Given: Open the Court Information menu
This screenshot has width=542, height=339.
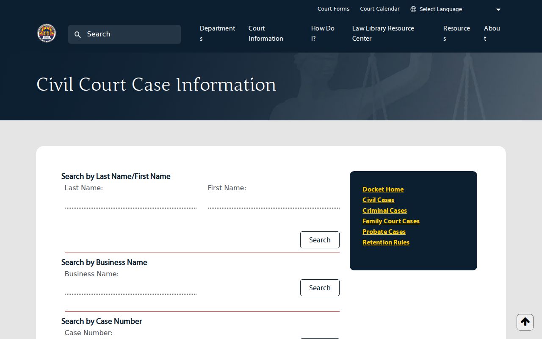Looking at the screenshot, I should tap(266, 33).
